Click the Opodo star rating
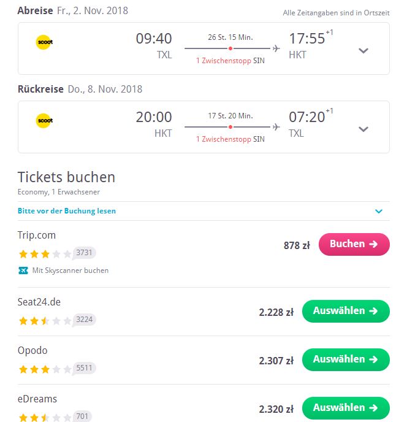Image resolution: width=407 pixels, height=422 pixels. (45, 369)
